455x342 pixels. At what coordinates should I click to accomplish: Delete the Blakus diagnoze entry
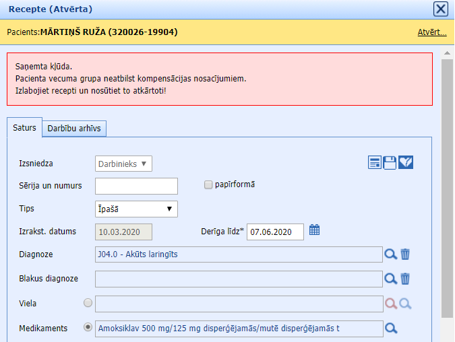point(405,278)
